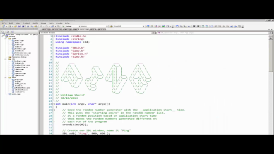274x154 pixels.
Task: Click Display Object Member List icon
Action: tap(177, 27)
